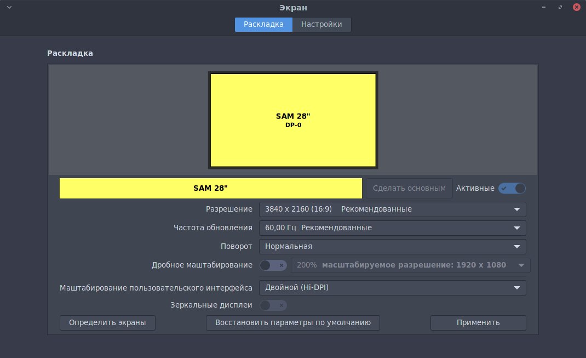The width and height of the screenshot is (586, 358).
Task: Maximize the Экран window
Action: [x=560, y=7]
